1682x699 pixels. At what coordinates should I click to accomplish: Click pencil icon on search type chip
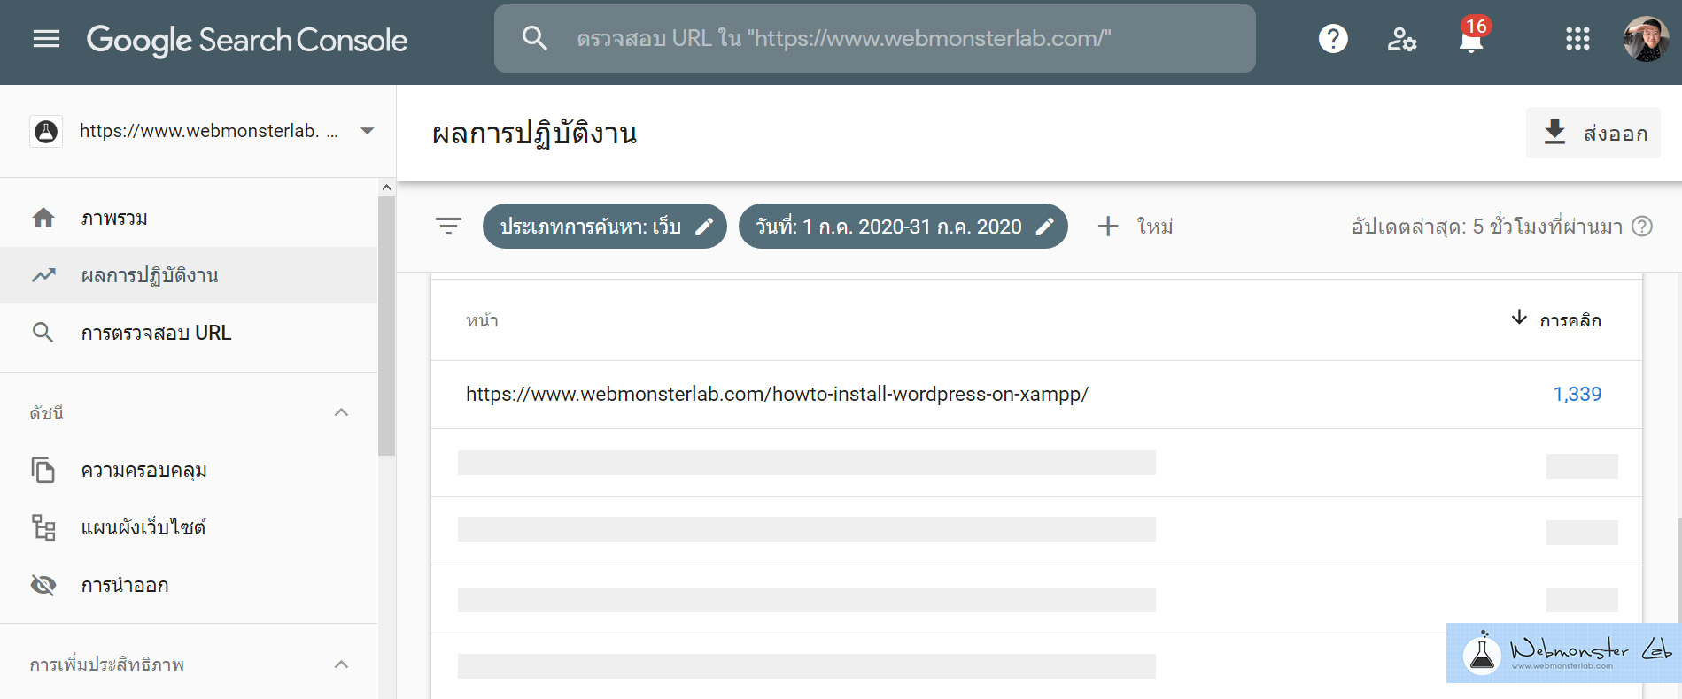point(704,227)
